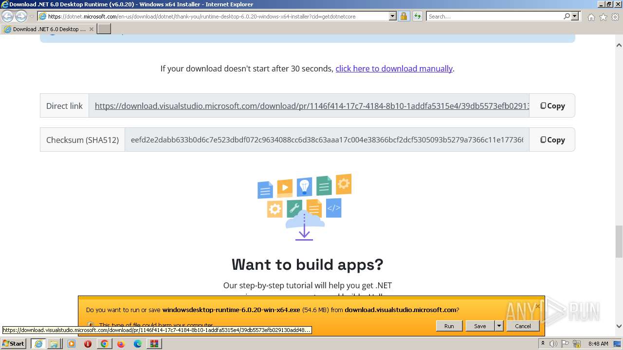Click the volume speaker tray icon
Viewport: 623px width, 350px height.
click(553, 344)
